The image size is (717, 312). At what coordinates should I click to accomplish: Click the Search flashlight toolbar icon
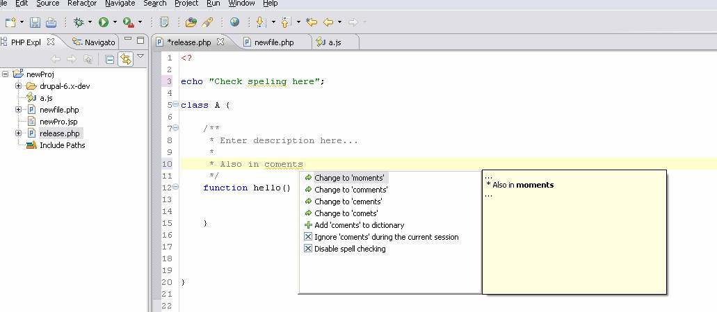tap(207, 22)
